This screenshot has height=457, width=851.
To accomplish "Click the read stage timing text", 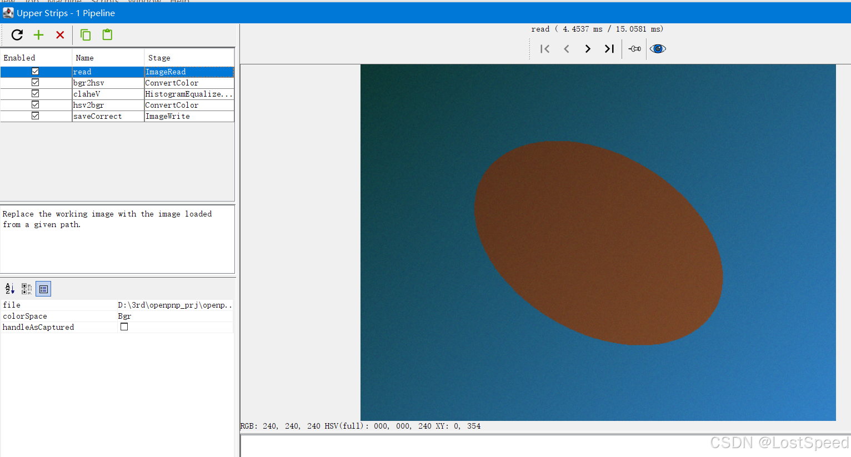I will (x=597, y=29).
